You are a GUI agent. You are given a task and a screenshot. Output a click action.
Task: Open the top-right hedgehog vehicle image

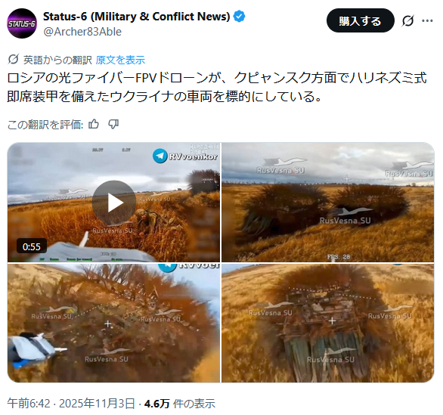328,203
